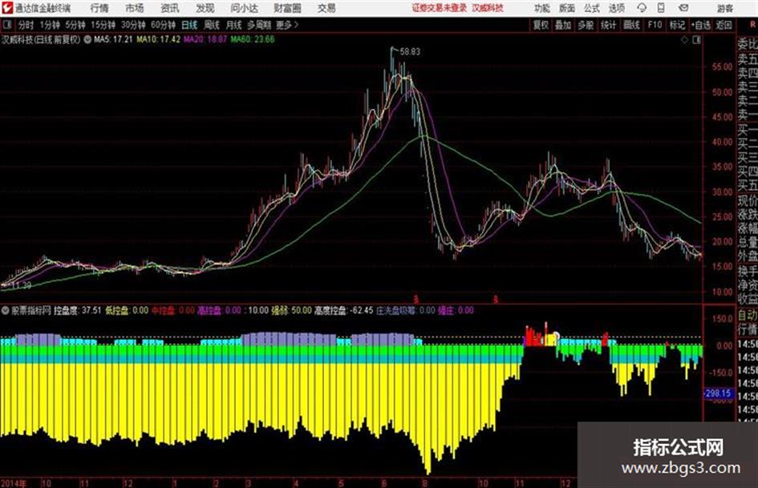Screen dimensions: 758x488
Task: Click the MA20: 18.87 indicator value
Action: point(205,39)
